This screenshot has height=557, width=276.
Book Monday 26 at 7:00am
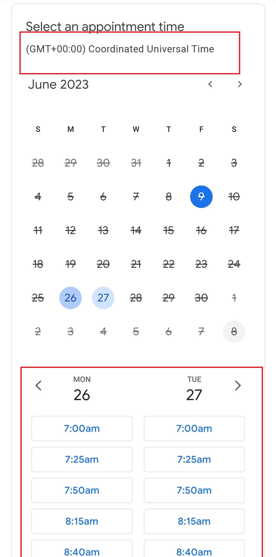(82, 428)
